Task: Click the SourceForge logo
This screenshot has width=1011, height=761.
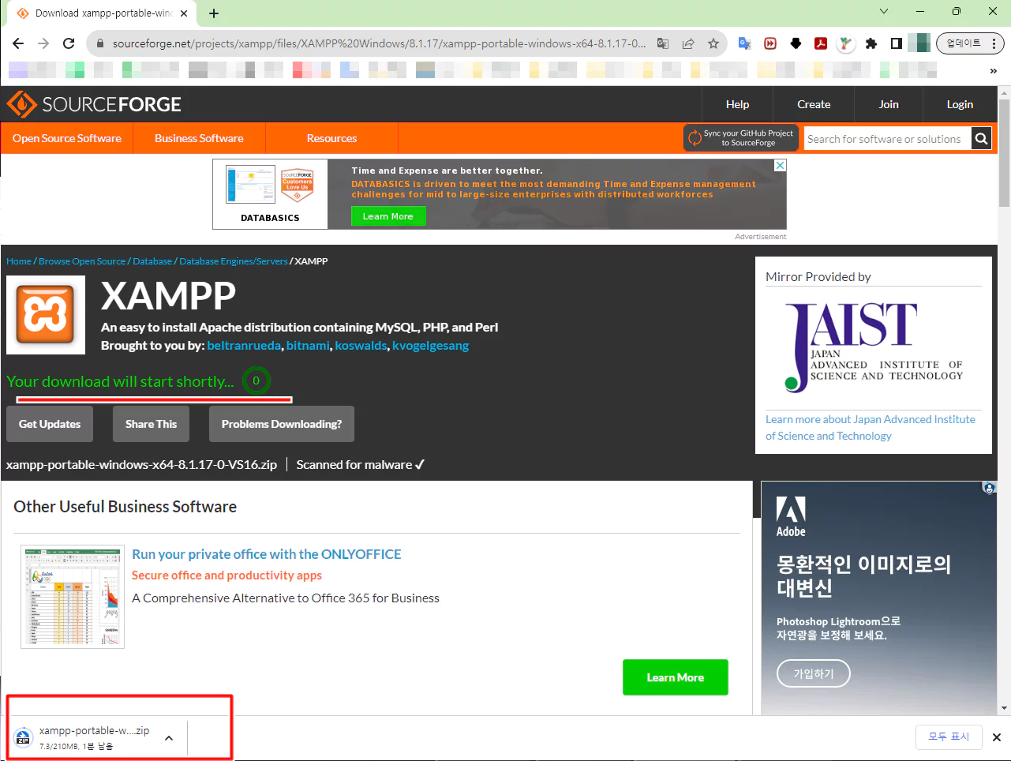Action: [94, 104]
